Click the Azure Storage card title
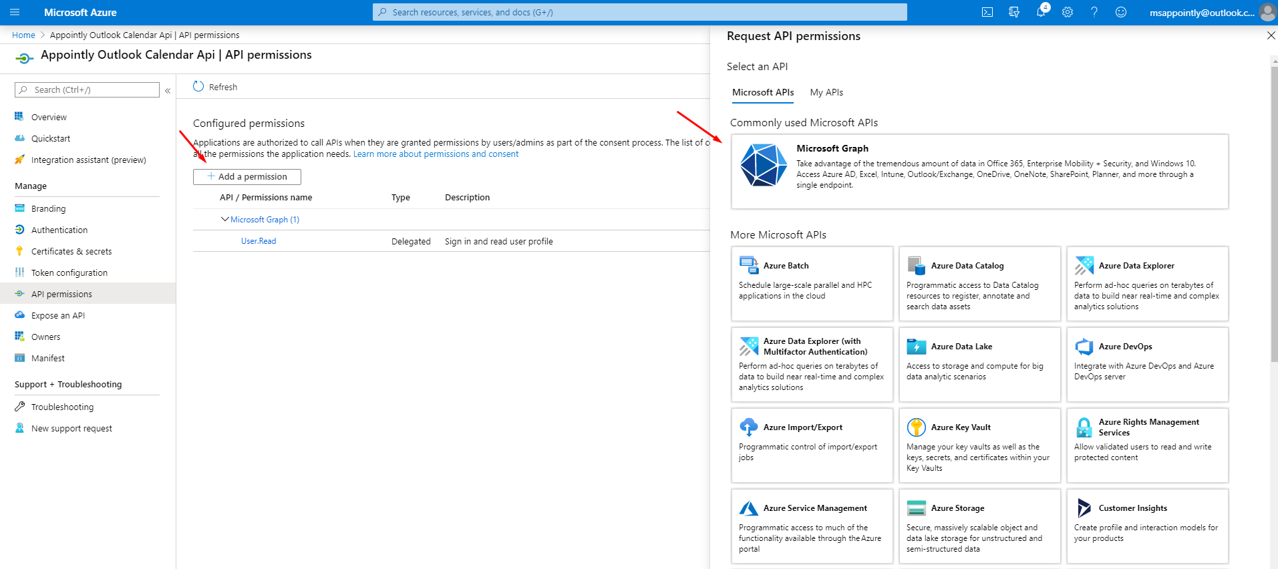The width and height of the screenshot is (1278, 569). [x=958, y=508]
